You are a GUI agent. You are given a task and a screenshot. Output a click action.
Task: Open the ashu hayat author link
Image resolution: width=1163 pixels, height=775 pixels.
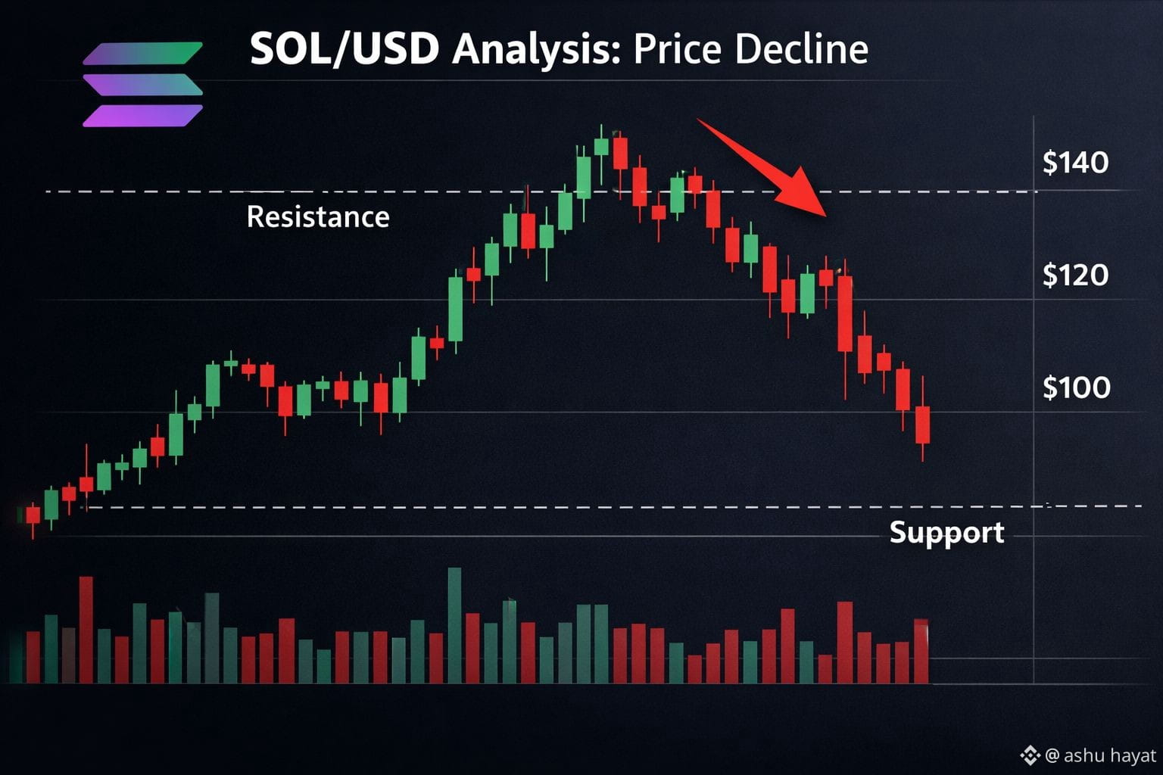click(1101, 755)
